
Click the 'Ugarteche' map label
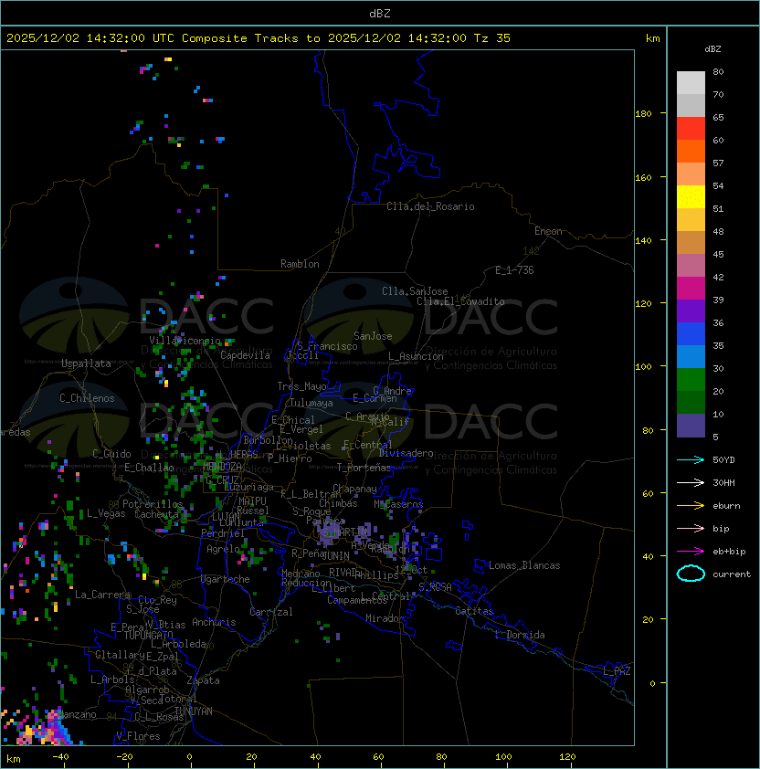(226, 579)
